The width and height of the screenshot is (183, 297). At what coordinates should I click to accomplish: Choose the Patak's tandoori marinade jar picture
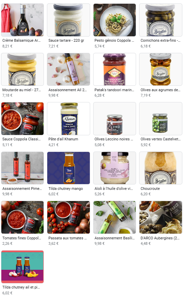[x=114, y=69]
